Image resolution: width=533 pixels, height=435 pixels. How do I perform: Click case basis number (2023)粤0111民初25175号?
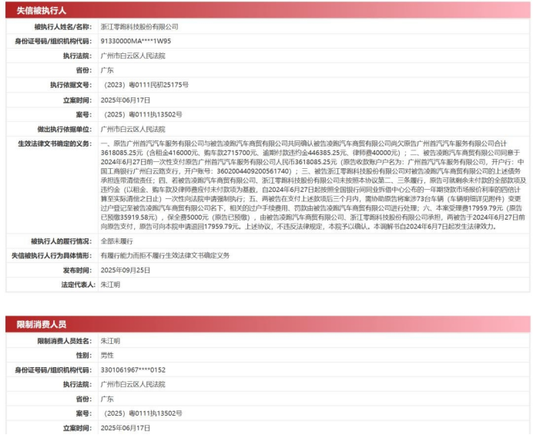click(144, 85)
